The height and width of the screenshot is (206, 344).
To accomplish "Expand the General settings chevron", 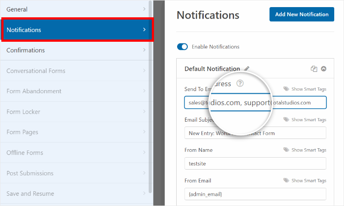I will click(x=144, y=9).
